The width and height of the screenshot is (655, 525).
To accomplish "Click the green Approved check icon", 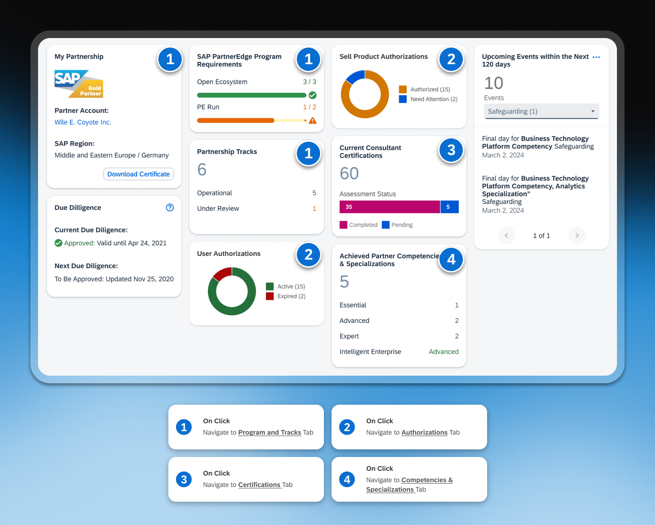I will coord(59,243).
